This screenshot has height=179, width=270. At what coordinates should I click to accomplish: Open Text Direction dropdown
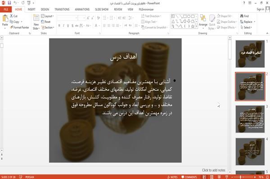click(151, 16)
